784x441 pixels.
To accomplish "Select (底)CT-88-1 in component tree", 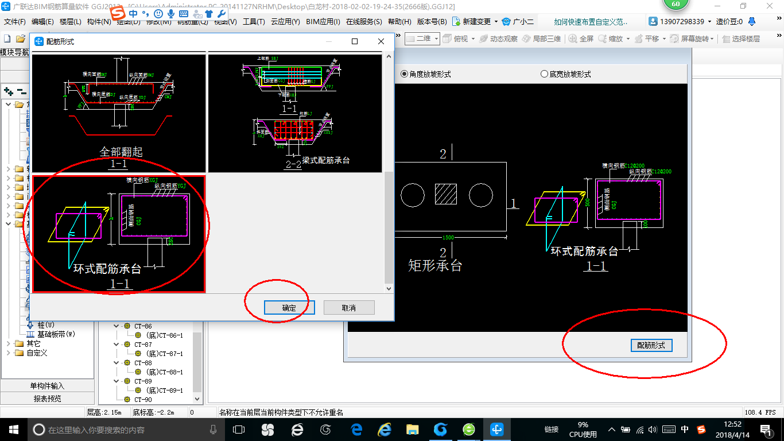I will (x=164, y=372).
